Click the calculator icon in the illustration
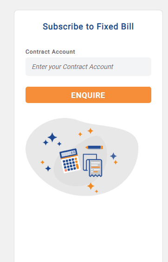 70,161
